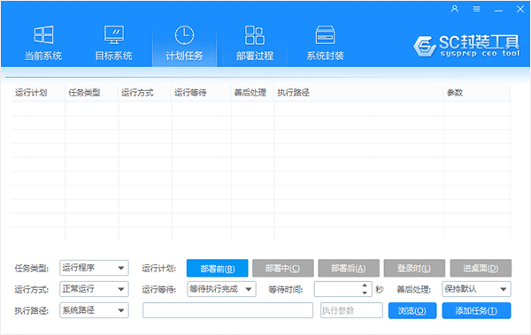
Task: Select the 部署后(A) schedule option
Action: 349,269
